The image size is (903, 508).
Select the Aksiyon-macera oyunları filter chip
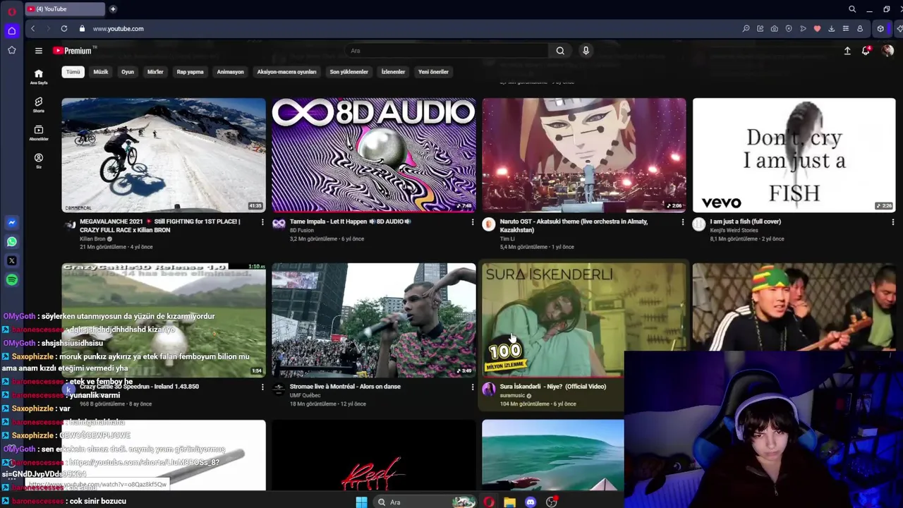pos(286,72)
